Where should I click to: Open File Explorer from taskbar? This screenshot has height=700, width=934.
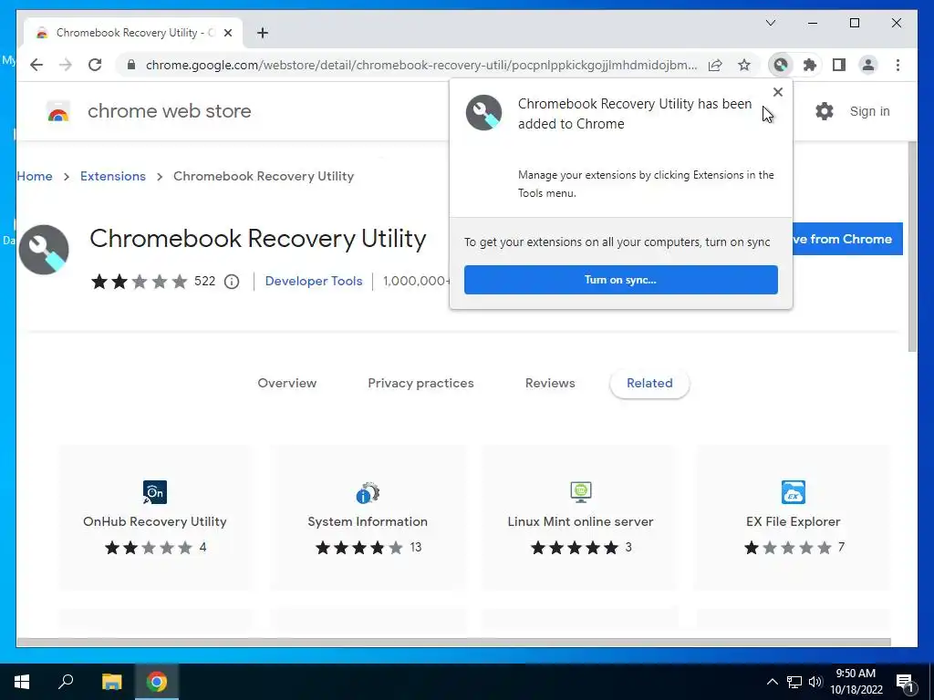(111, 682)
